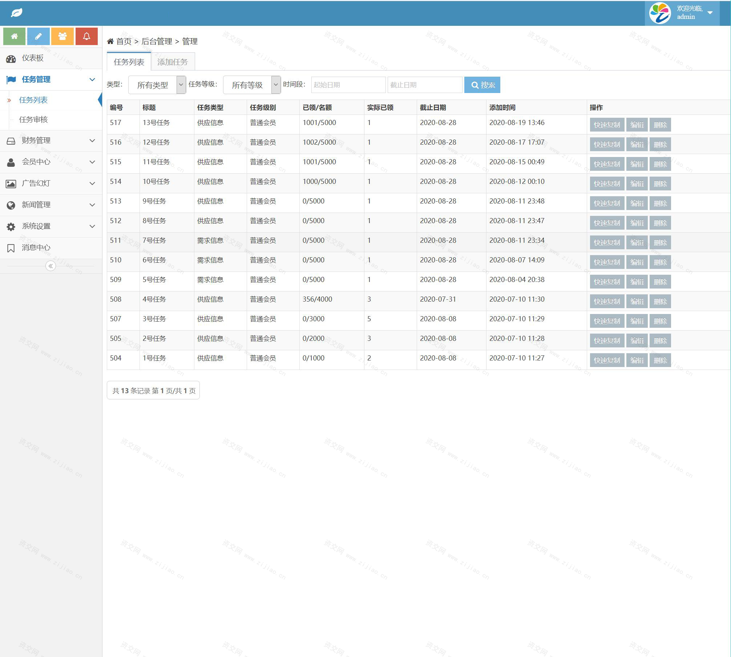Open the 所有等级 task level dropdown
This screenshot has width=731, height=657.
(252, 85)
